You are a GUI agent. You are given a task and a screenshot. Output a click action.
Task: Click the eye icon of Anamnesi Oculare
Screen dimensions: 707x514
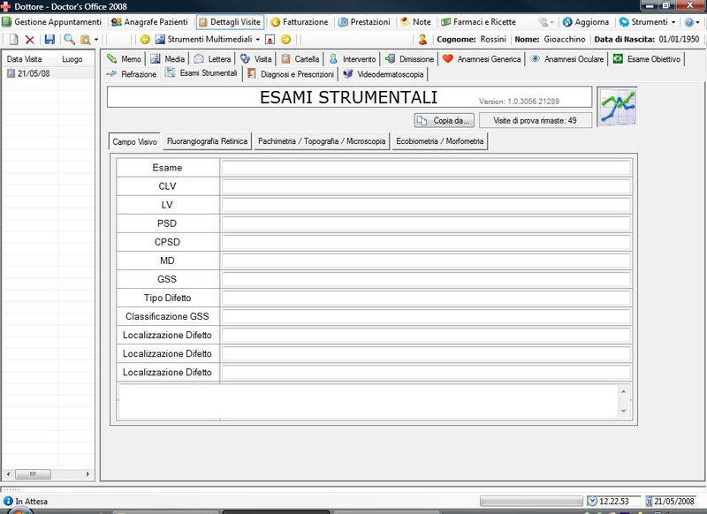[535, 58]
